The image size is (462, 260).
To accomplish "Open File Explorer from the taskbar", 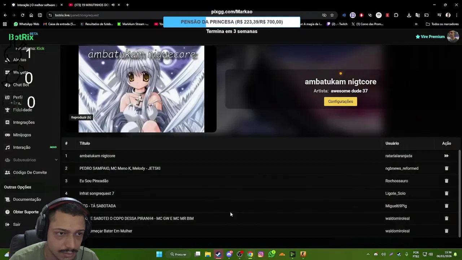I will [208, 254].
